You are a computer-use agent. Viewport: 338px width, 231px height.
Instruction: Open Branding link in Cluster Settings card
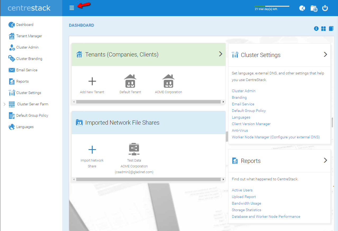coord(239,97)
